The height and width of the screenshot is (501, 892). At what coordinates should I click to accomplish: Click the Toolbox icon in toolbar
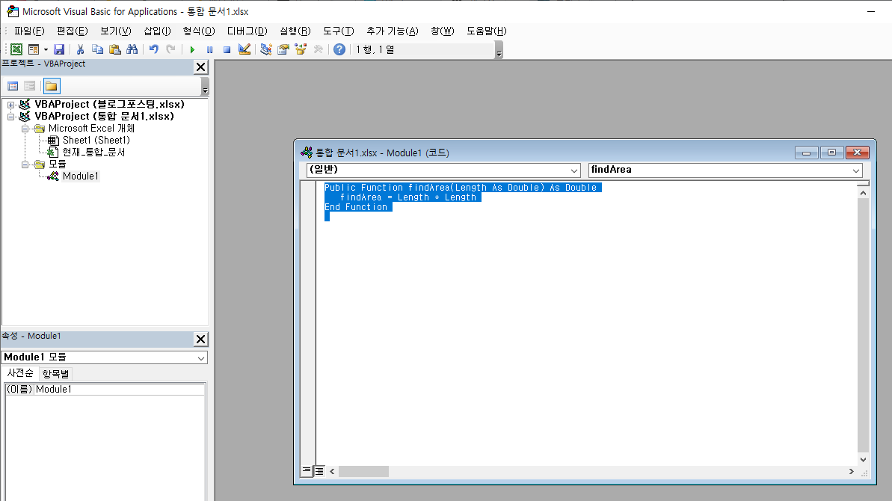(x=318, y=49)
